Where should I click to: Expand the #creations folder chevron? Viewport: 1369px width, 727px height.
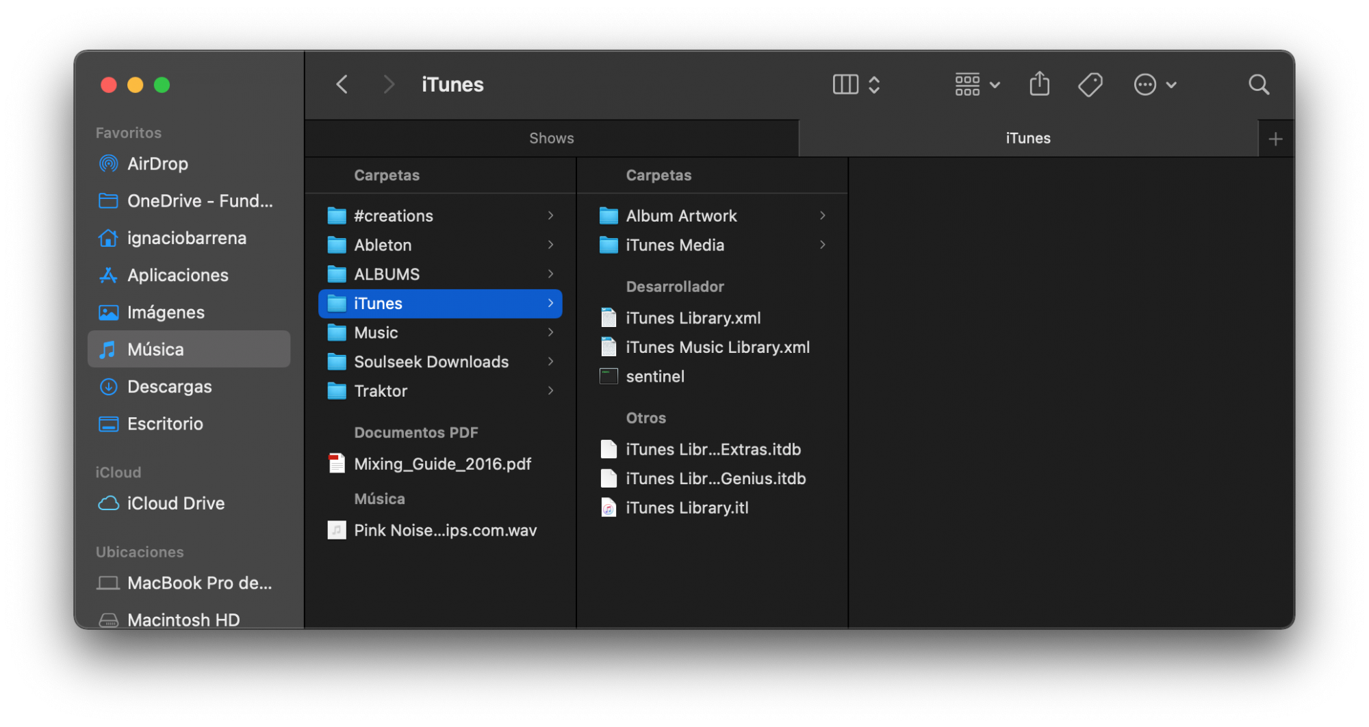point(551,215)
